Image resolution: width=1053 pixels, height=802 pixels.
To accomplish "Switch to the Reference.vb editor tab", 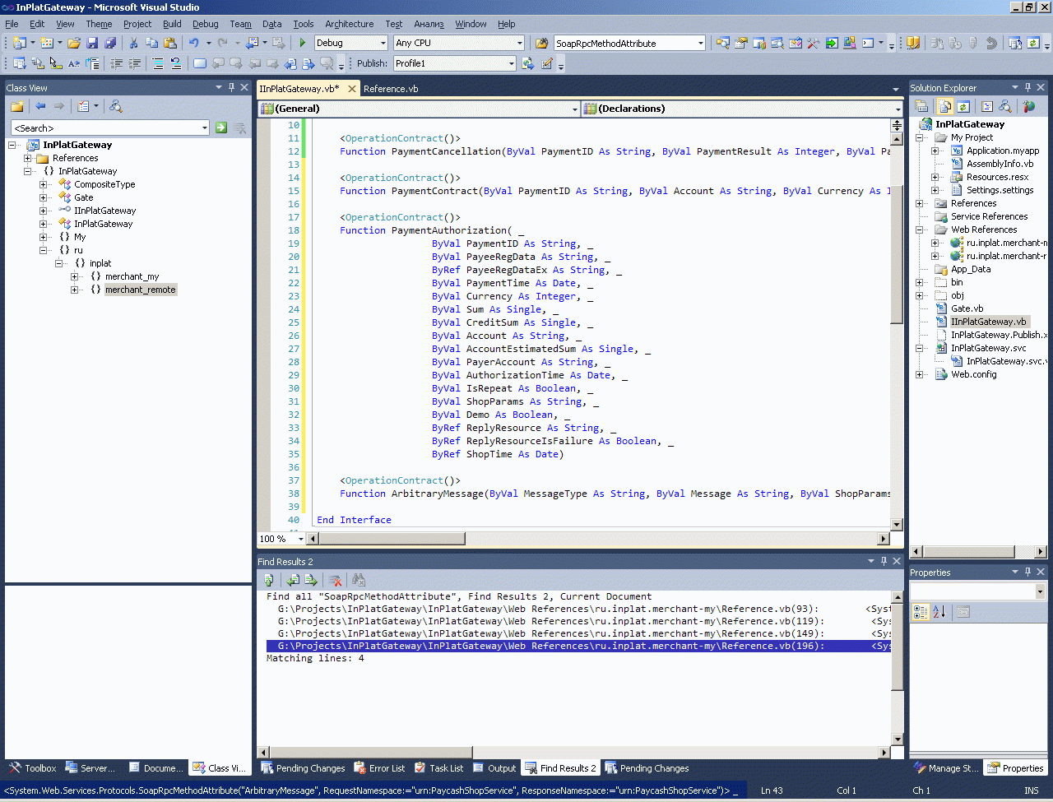I will click(x=391, y=89).
